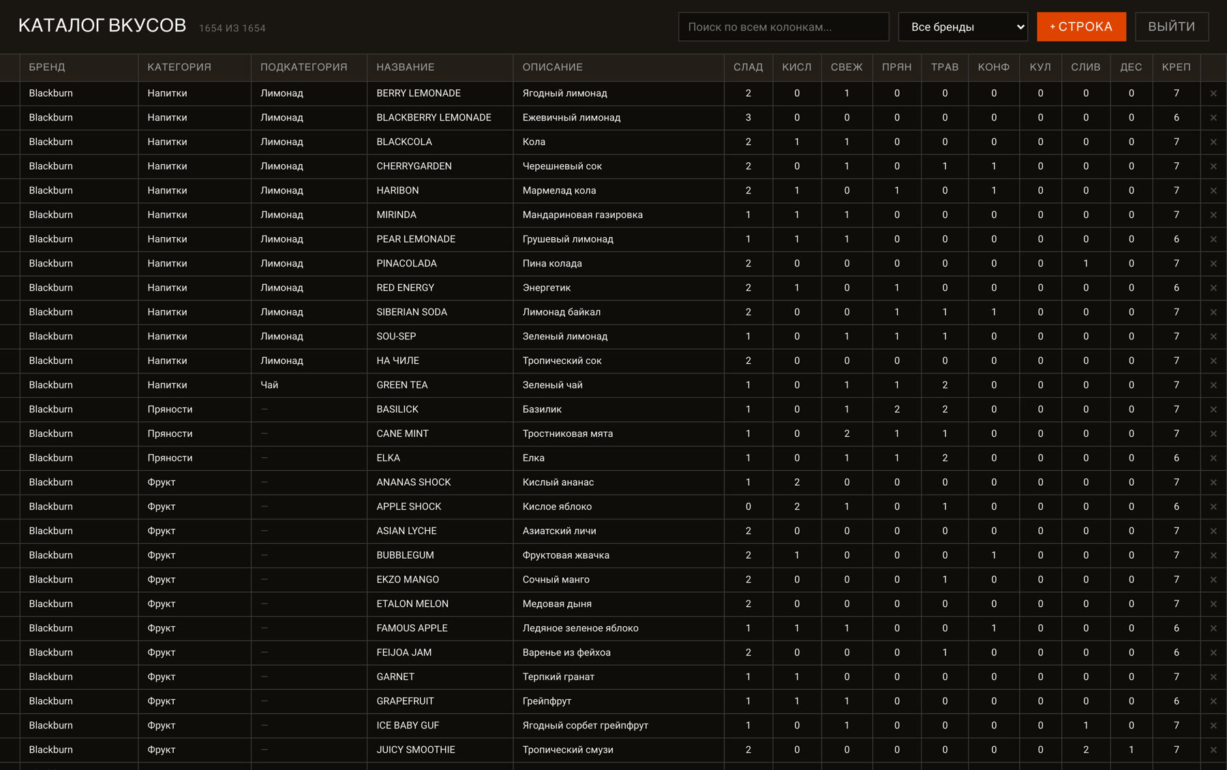Delete the HARIBON row

pos(1213,191)
